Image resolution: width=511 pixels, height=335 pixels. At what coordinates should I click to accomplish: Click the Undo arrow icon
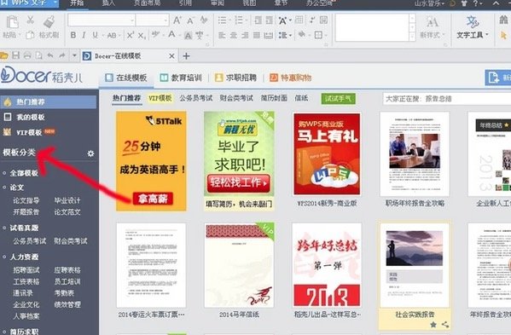pyautogui.click(x=50, y=55)
